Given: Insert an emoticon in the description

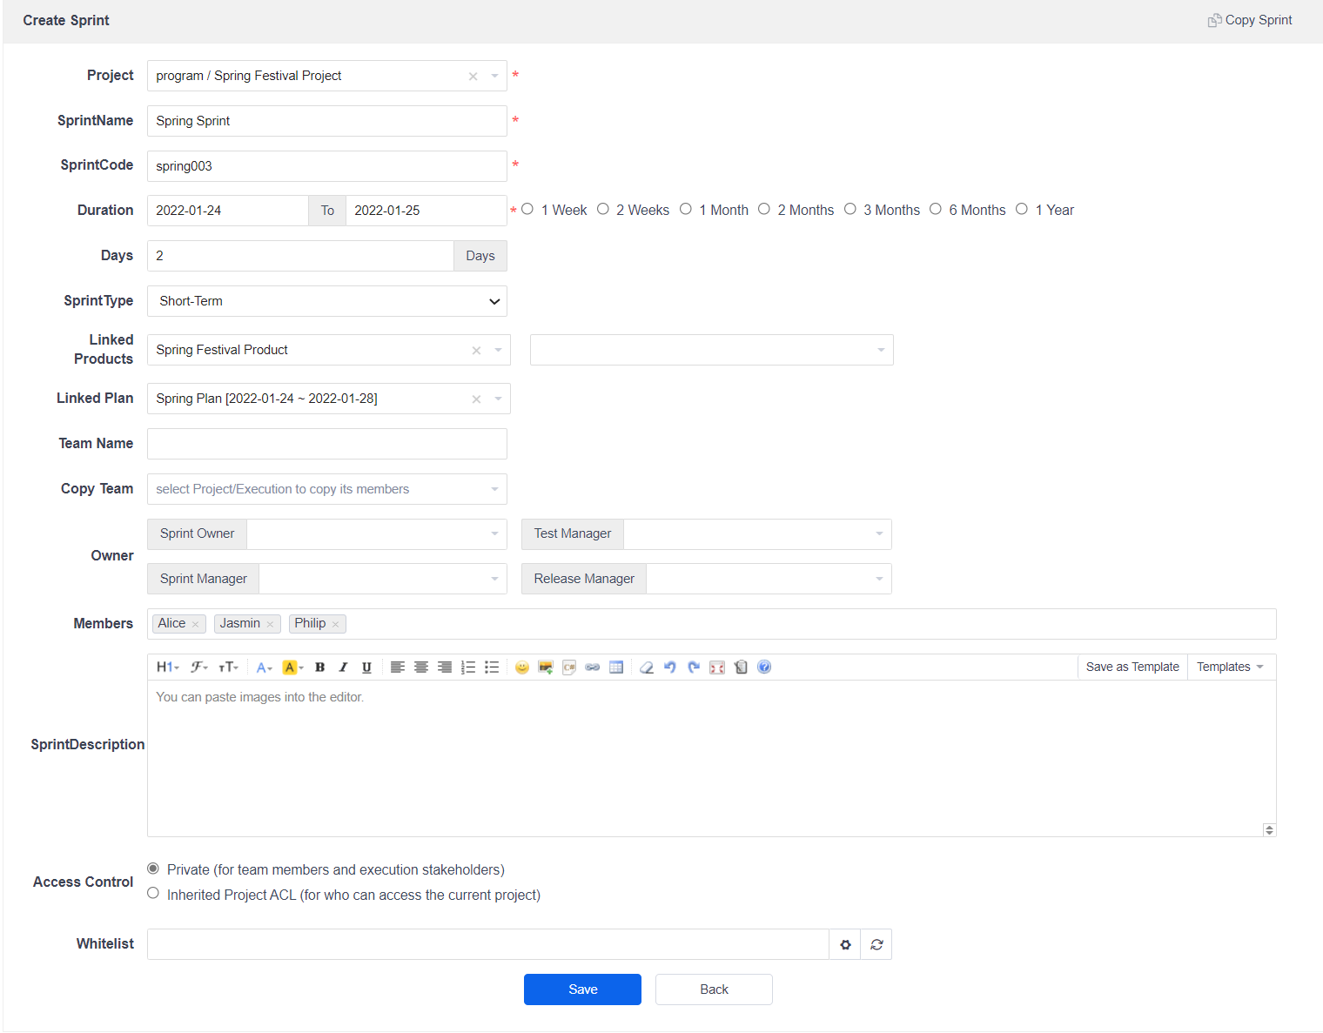Looking at the screenshot, I should pos(522,667).
